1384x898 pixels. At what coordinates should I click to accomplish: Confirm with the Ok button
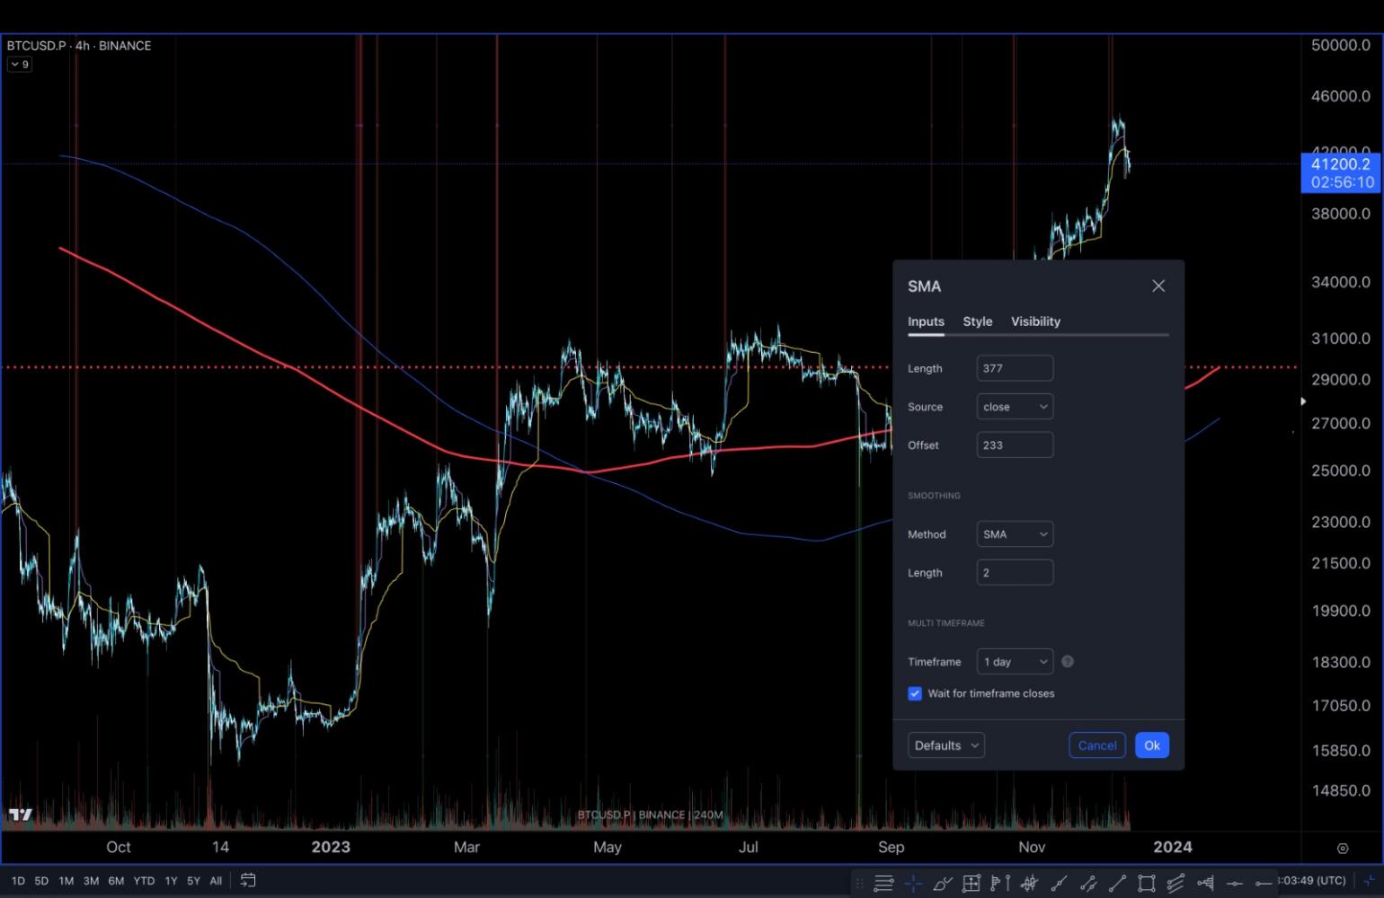1152,745
